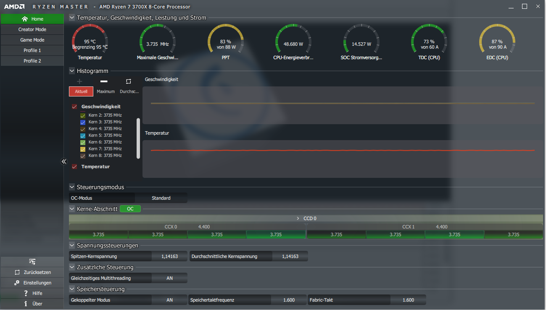Click the SOC Stromversorgung gauge
The image size is (546, 310).
point(361,42)
